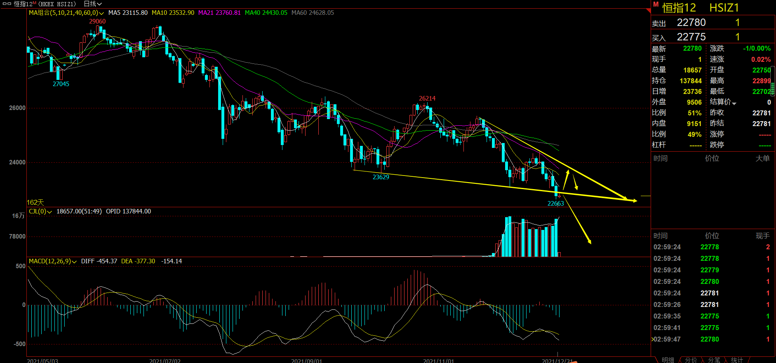Click the 02:59:26 tick row

click(712, 305)
